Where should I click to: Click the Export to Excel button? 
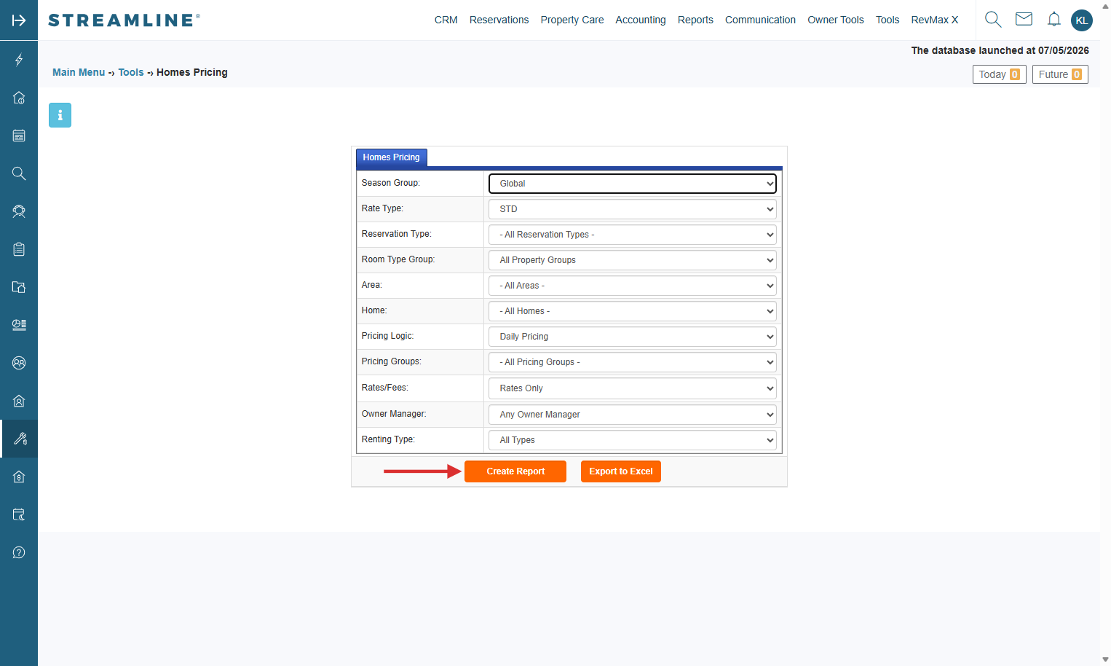[x=621, y=471]
